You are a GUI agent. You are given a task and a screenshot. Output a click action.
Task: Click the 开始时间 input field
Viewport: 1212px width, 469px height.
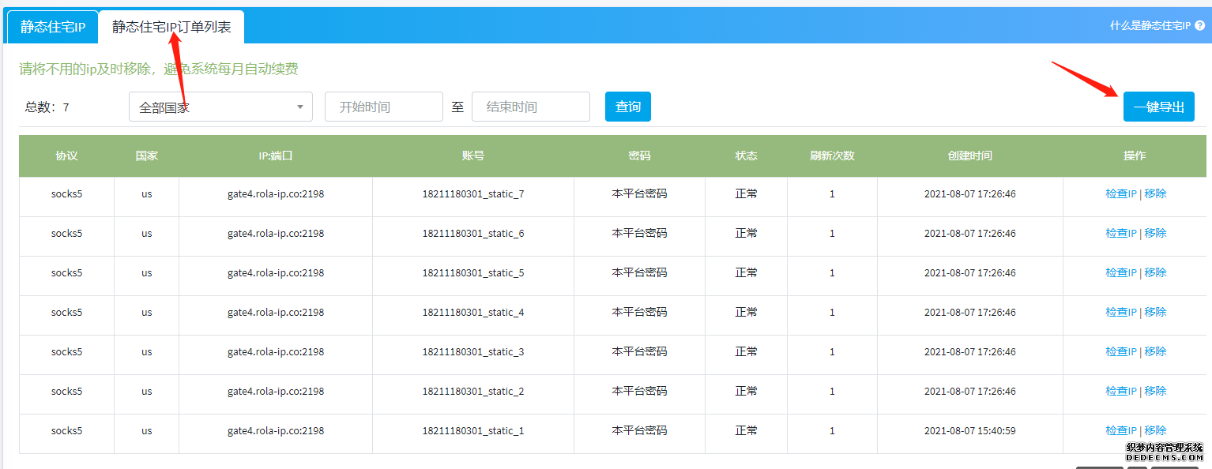click(x=384, y=106)
